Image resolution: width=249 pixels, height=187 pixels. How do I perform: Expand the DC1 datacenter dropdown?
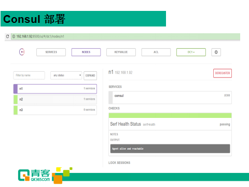tap(191, 52)
